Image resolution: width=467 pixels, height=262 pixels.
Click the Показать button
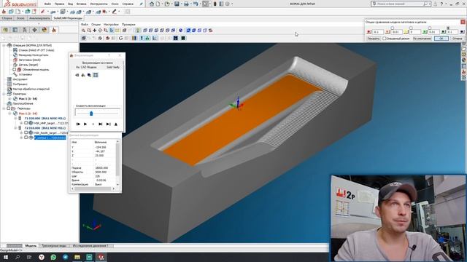click(373, 39)
